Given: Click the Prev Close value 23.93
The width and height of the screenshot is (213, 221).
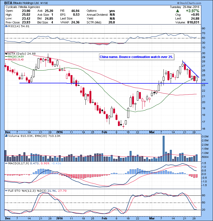Looking at the screenshot, I should pos(26,22).
